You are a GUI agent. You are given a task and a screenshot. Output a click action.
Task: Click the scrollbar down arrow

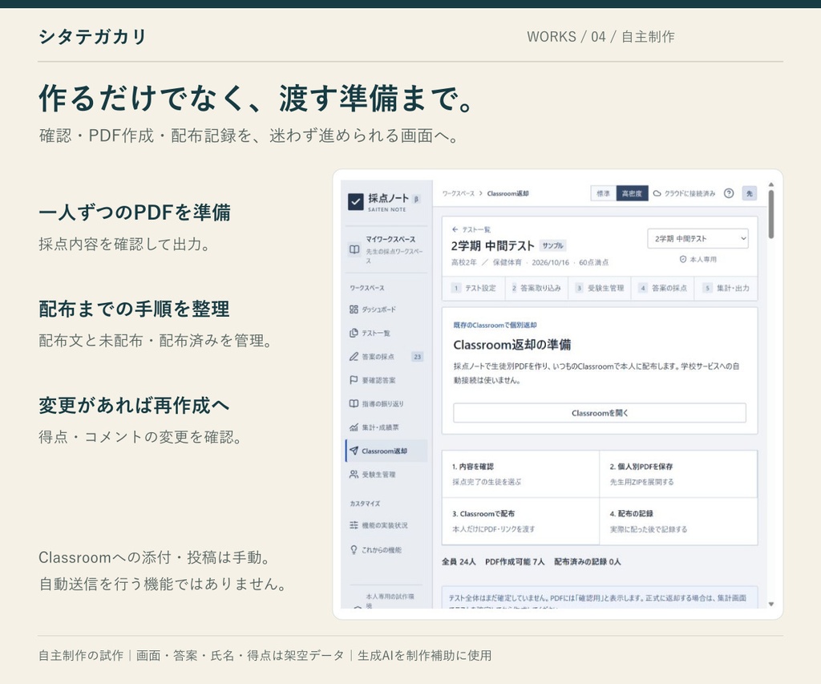770,604
